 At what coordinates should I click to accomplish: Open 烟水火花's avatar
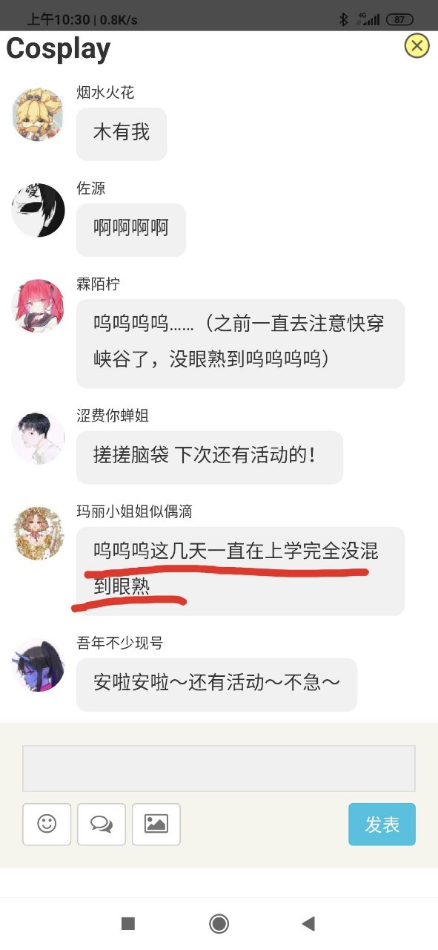tap(39, 114)
